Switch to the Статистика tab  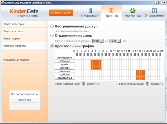[90, 13]
